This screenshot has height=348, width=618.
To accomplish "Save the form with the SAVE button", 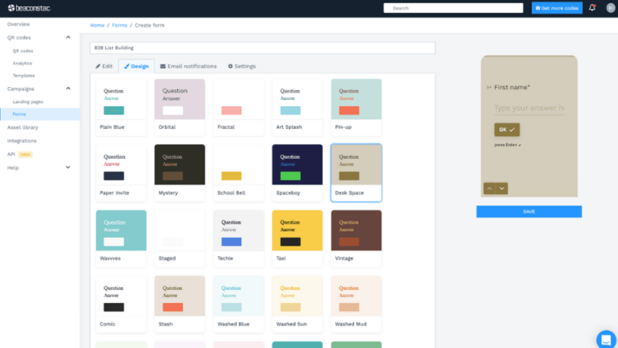I will 529,211.
